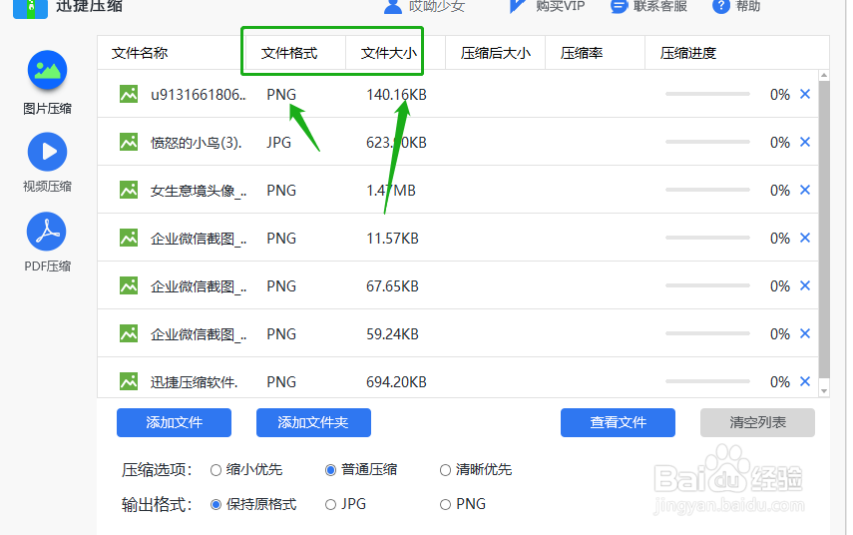Viewport: 853px width, 535px height.
Task: Click the file list vertical scrollbar thumb
Action: pos(824,229)
